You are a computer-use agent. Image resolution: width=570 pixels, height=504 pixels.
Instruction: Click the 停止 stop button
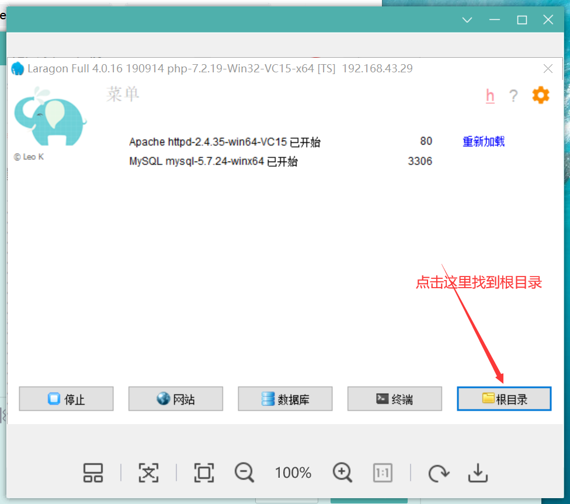tap(66, 398)
